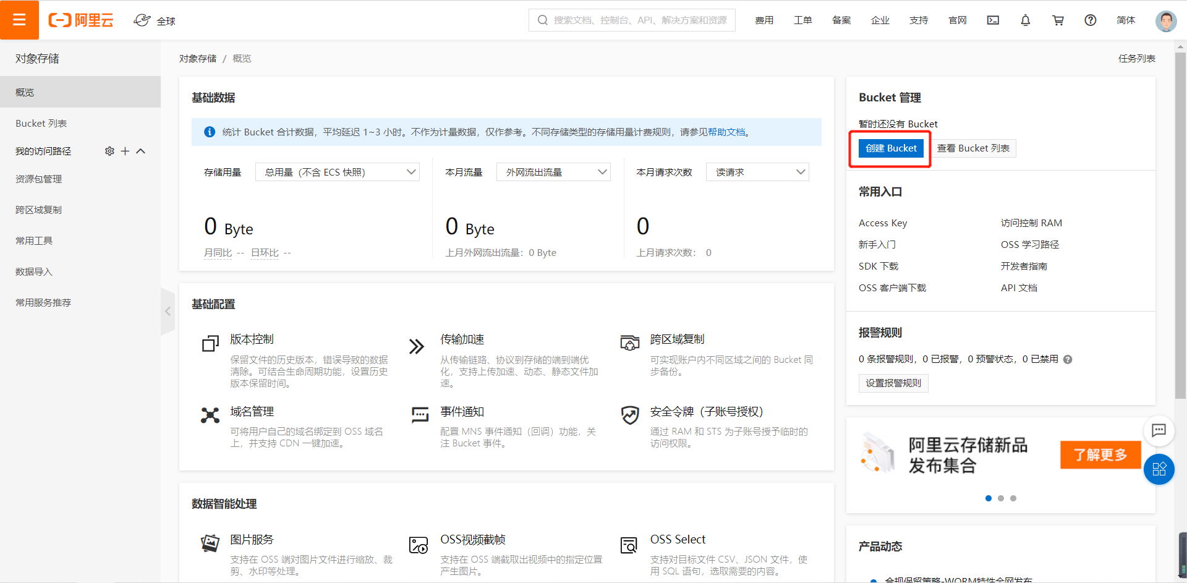Image resolution: width=1187 pixels, height=583 pixels.
Task: Click the 跨区域复制 icon
Action: [x=630, y=342]
